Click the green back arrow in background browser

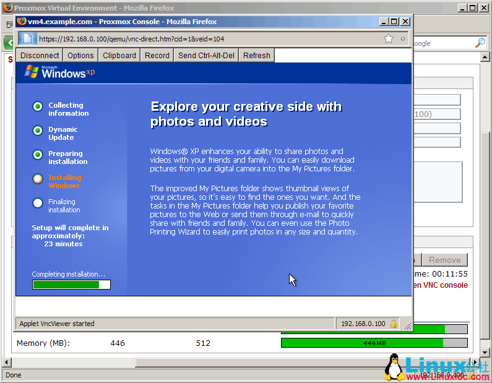(9, 43)
